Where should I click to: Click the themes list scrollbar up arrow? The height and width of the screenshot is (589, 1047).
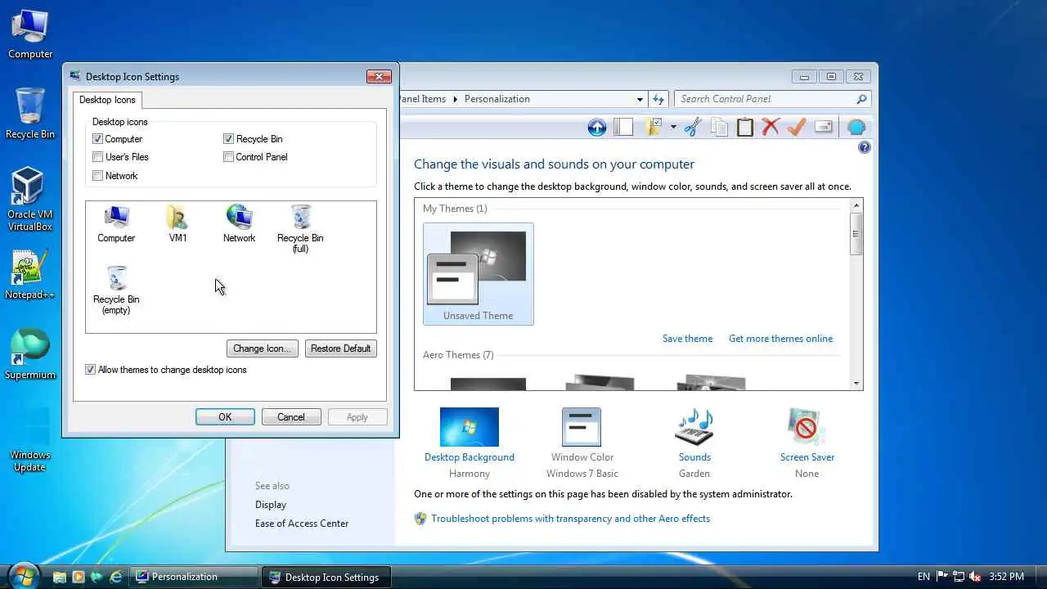pos(856,205)
